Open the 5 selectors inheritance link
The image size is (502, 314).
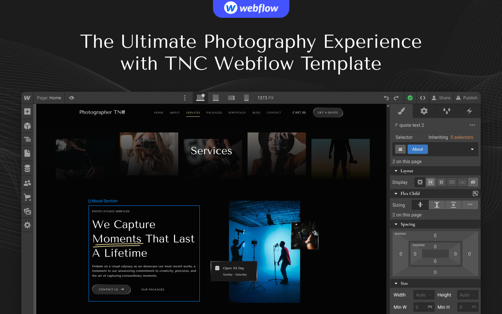462,137
